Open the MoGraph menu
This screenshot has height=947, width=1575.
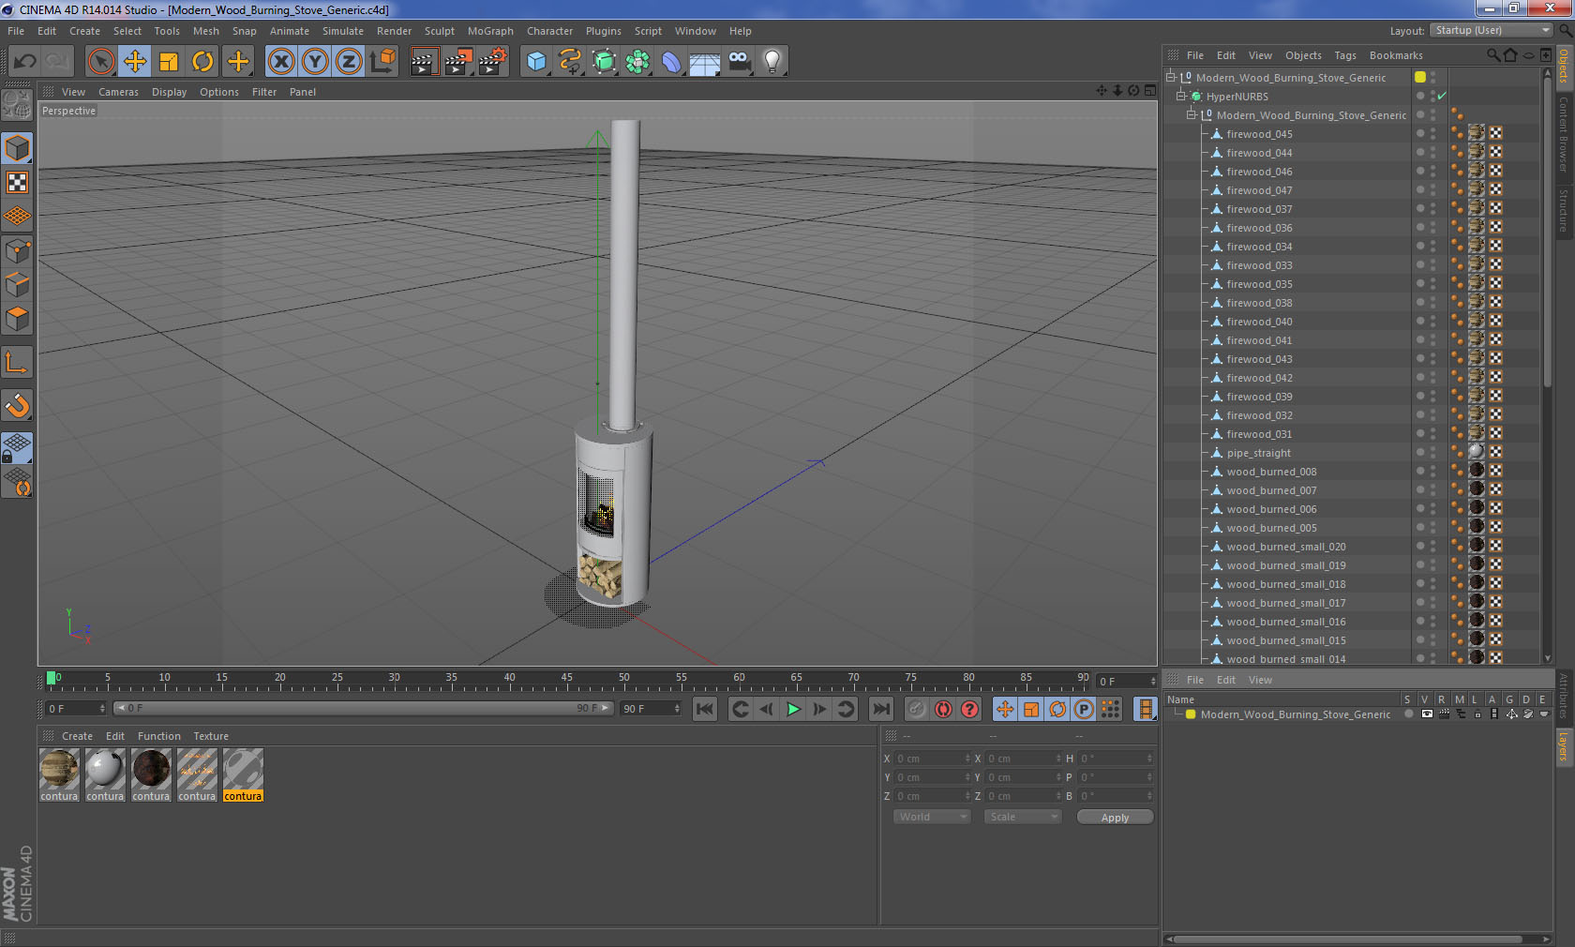[490, 31]
